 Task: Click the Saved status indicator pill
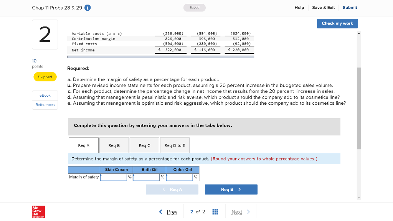tap(194, 7)
